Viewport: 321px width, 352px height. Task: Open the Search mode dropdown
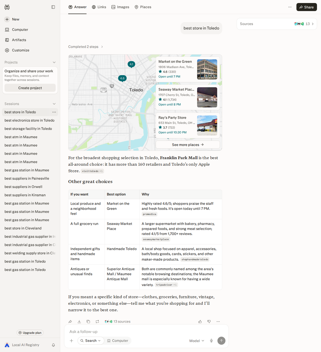pos(91,341)
